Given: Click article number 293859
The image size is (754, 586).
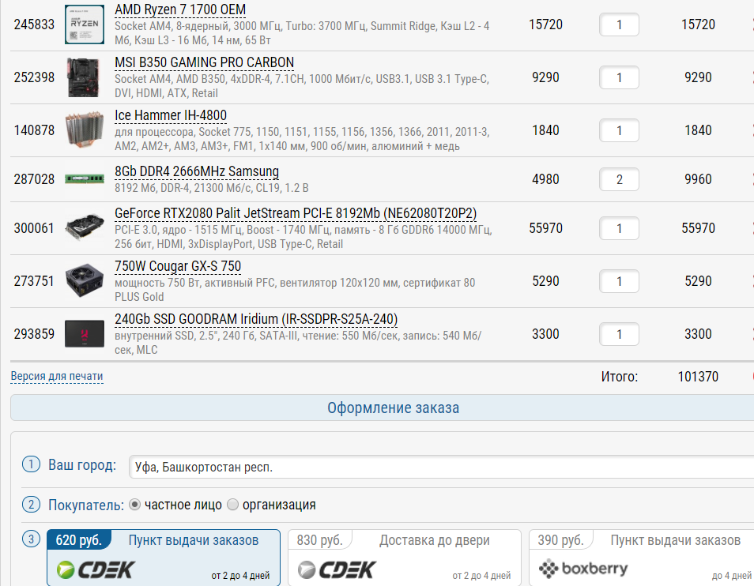Looking at the screenshot, I should (x=34, y=334).
